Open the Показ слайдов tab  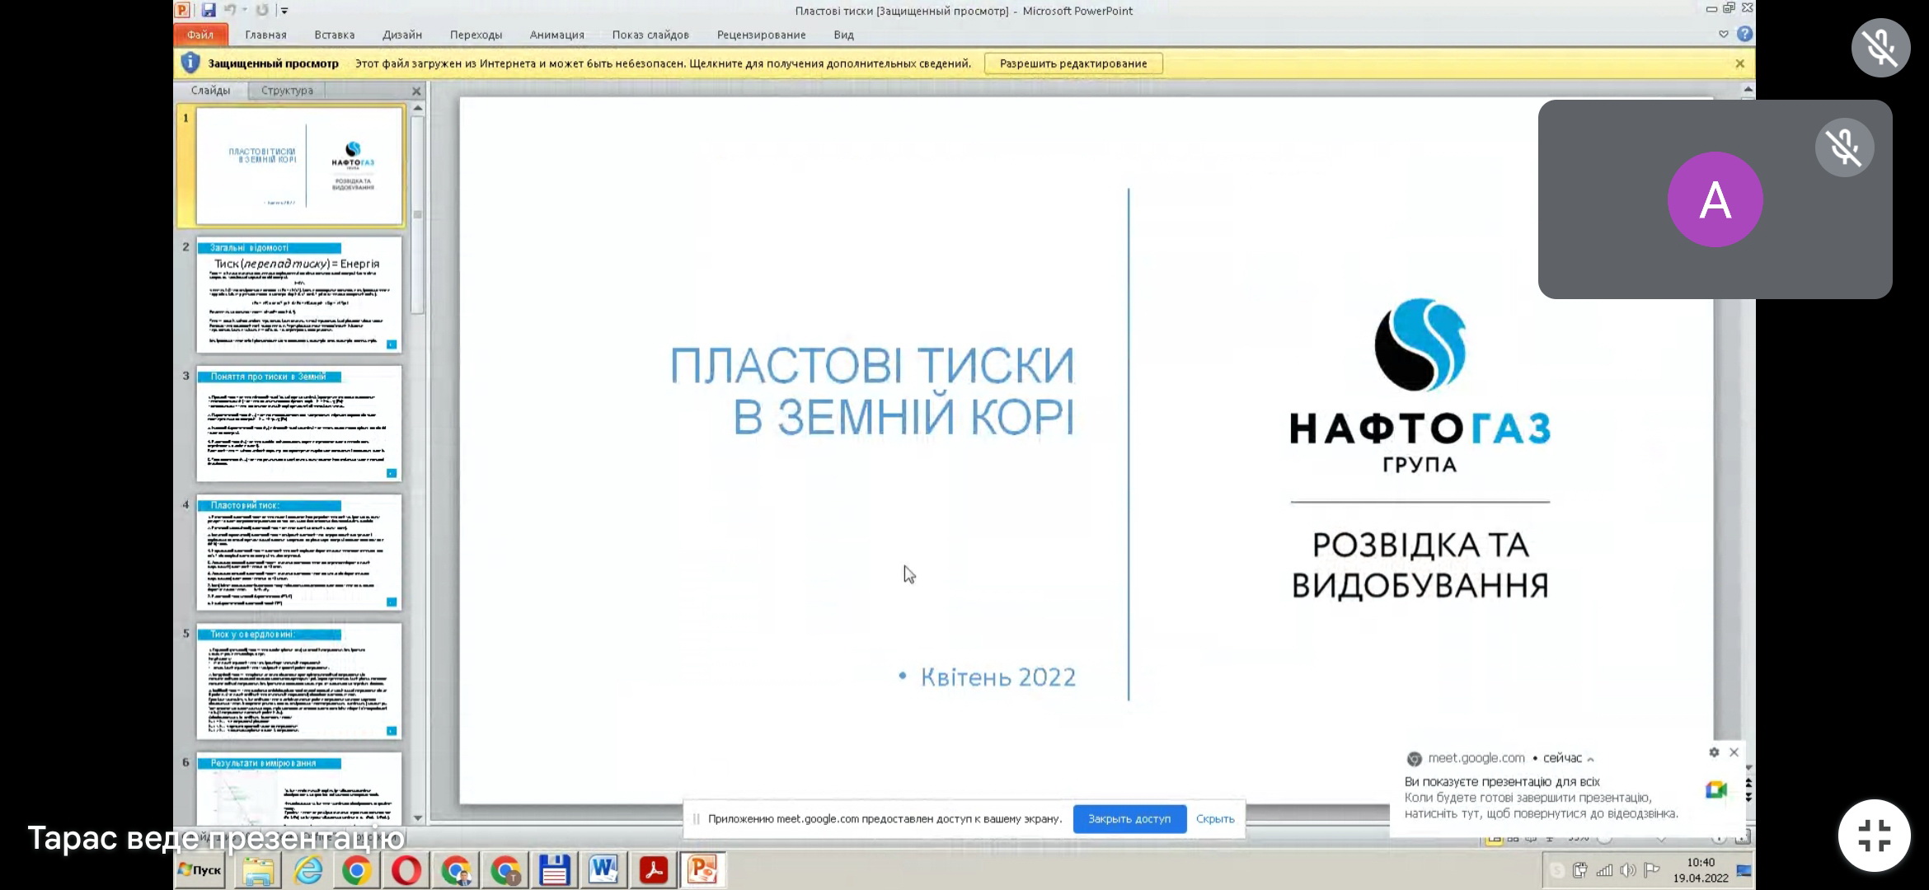(650, 35)
